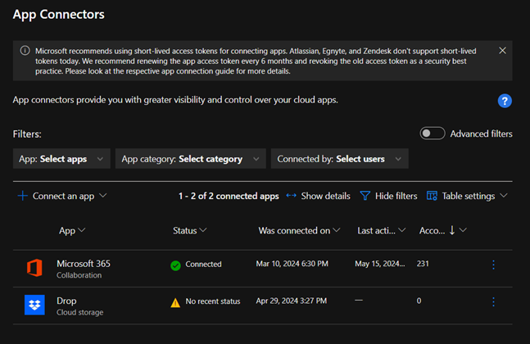Click the "Connected" status text
This screenshot has width=530, height=344.
click(203, 264)
